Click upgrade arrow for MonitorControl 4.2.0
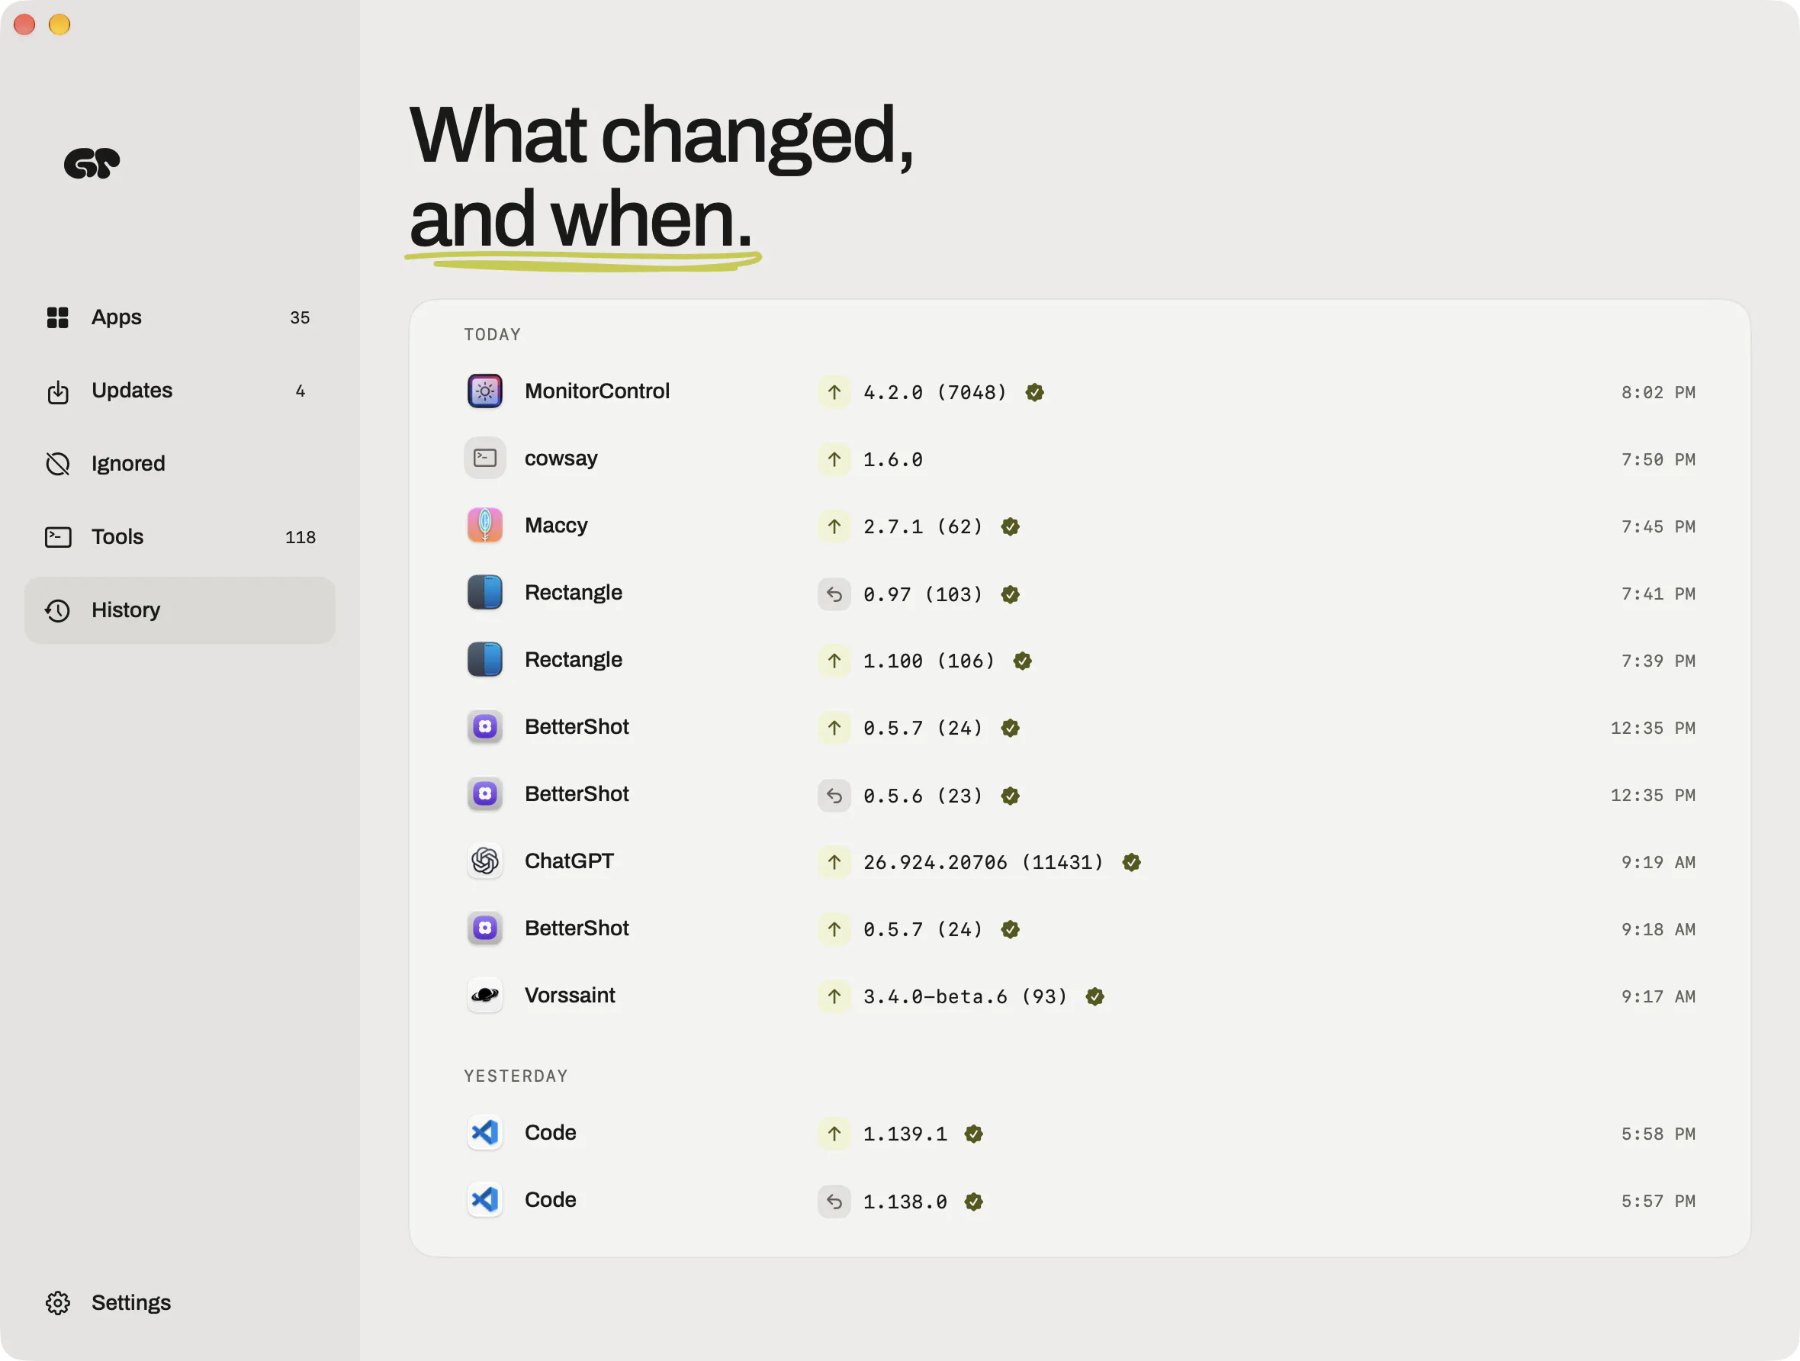Image resolution: width=1800 pixels, height=1361 pixels. coord(834,392)
